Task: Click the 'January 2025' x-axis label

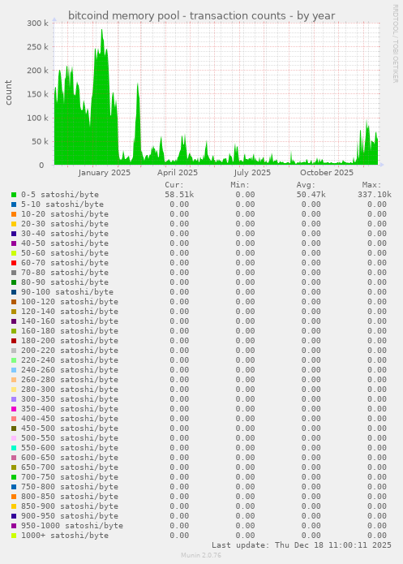Action: [105, 173]
